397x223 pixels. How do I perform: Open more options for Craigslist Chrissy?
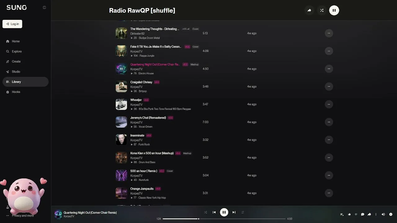pyautogui.click(x=329, y=86)
